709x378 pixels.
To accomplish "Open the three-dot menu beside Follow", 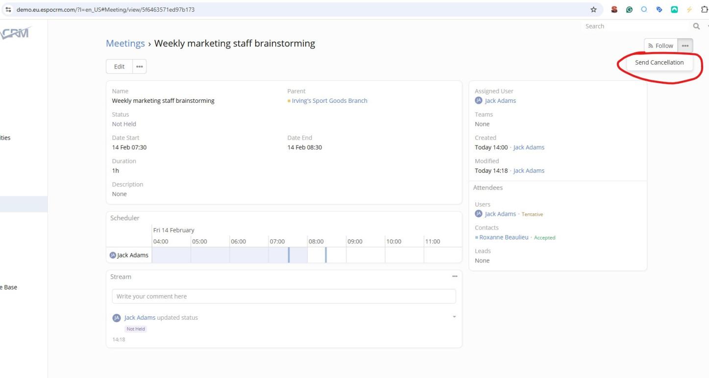I will (685, 46).
